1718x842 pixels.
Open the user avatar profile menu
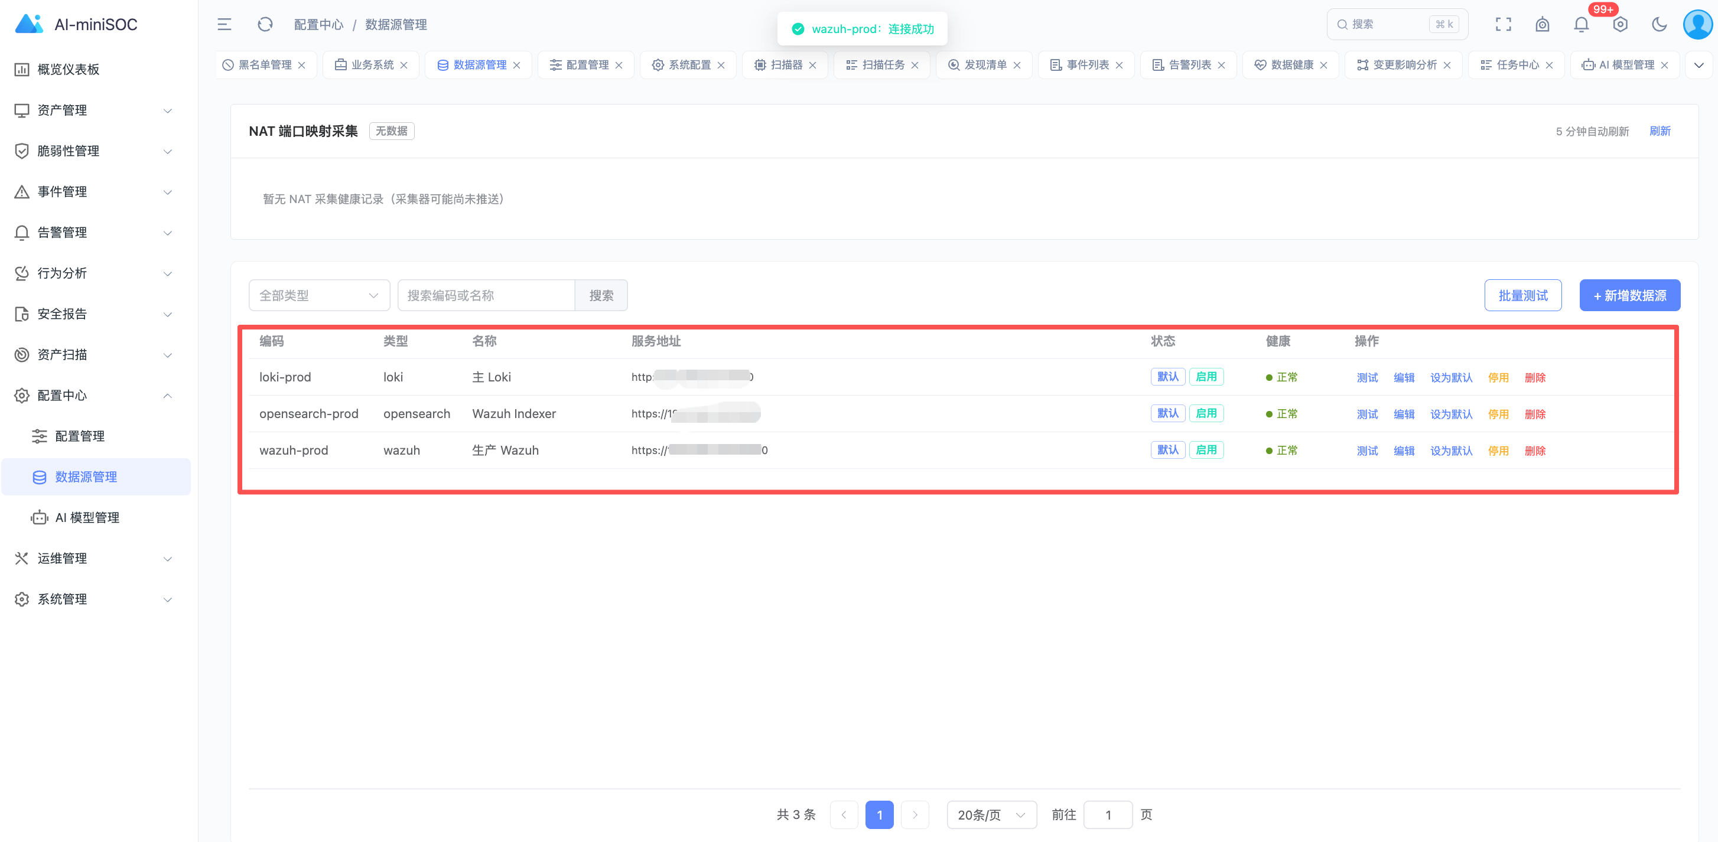(x=1697, y=25)
